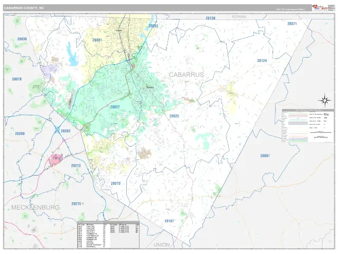Viewport: 338px width, 254px height.
Task: Select the 28036 ZIP code label
Action: click(x=22, y=39)
